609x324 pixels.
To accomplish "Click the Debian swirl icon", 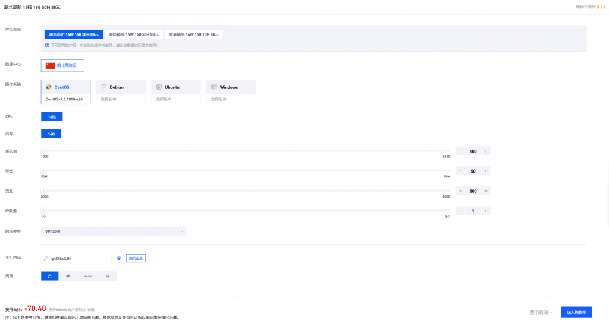I will coord(104,87).
